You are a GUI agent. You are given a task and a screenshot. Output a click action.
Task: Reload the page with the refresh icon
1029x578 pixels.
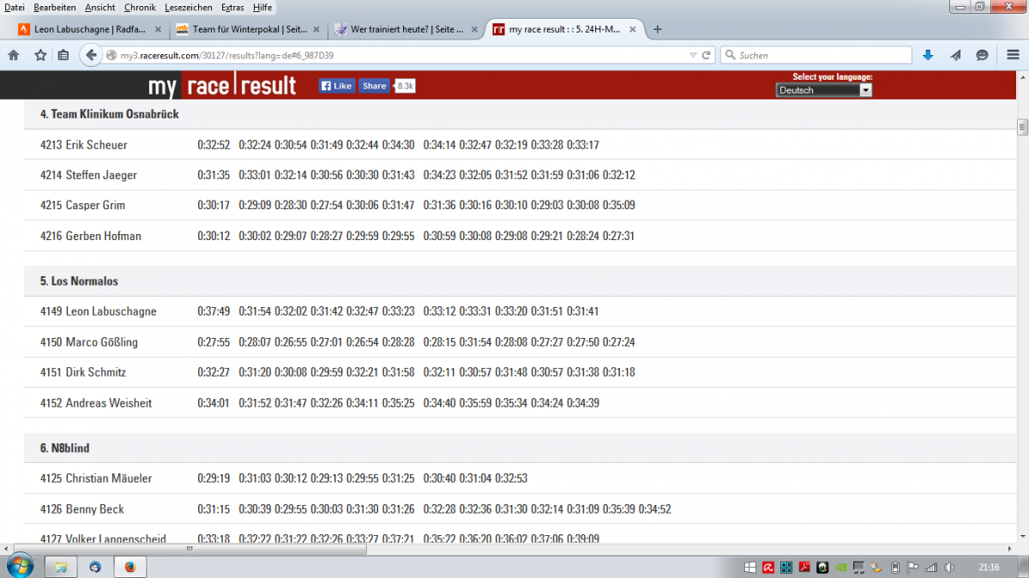(707, 55)
